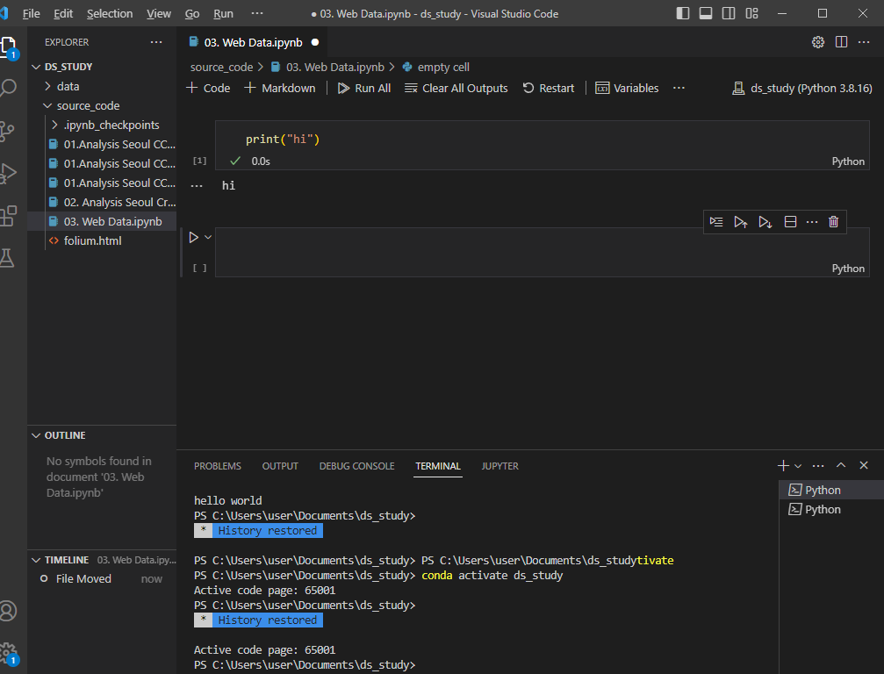Open the Go menu
The image size is (884, 674).
191,13
